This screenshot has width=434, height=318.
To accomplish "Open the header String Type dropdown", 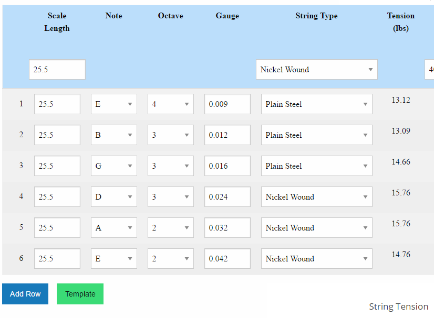I will [316, 70].
